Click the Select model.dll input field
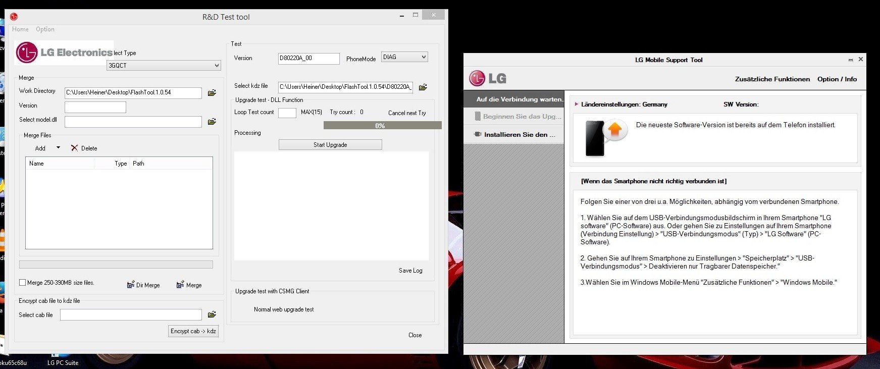Screen dimensions: 880x369 pos(133,122)
